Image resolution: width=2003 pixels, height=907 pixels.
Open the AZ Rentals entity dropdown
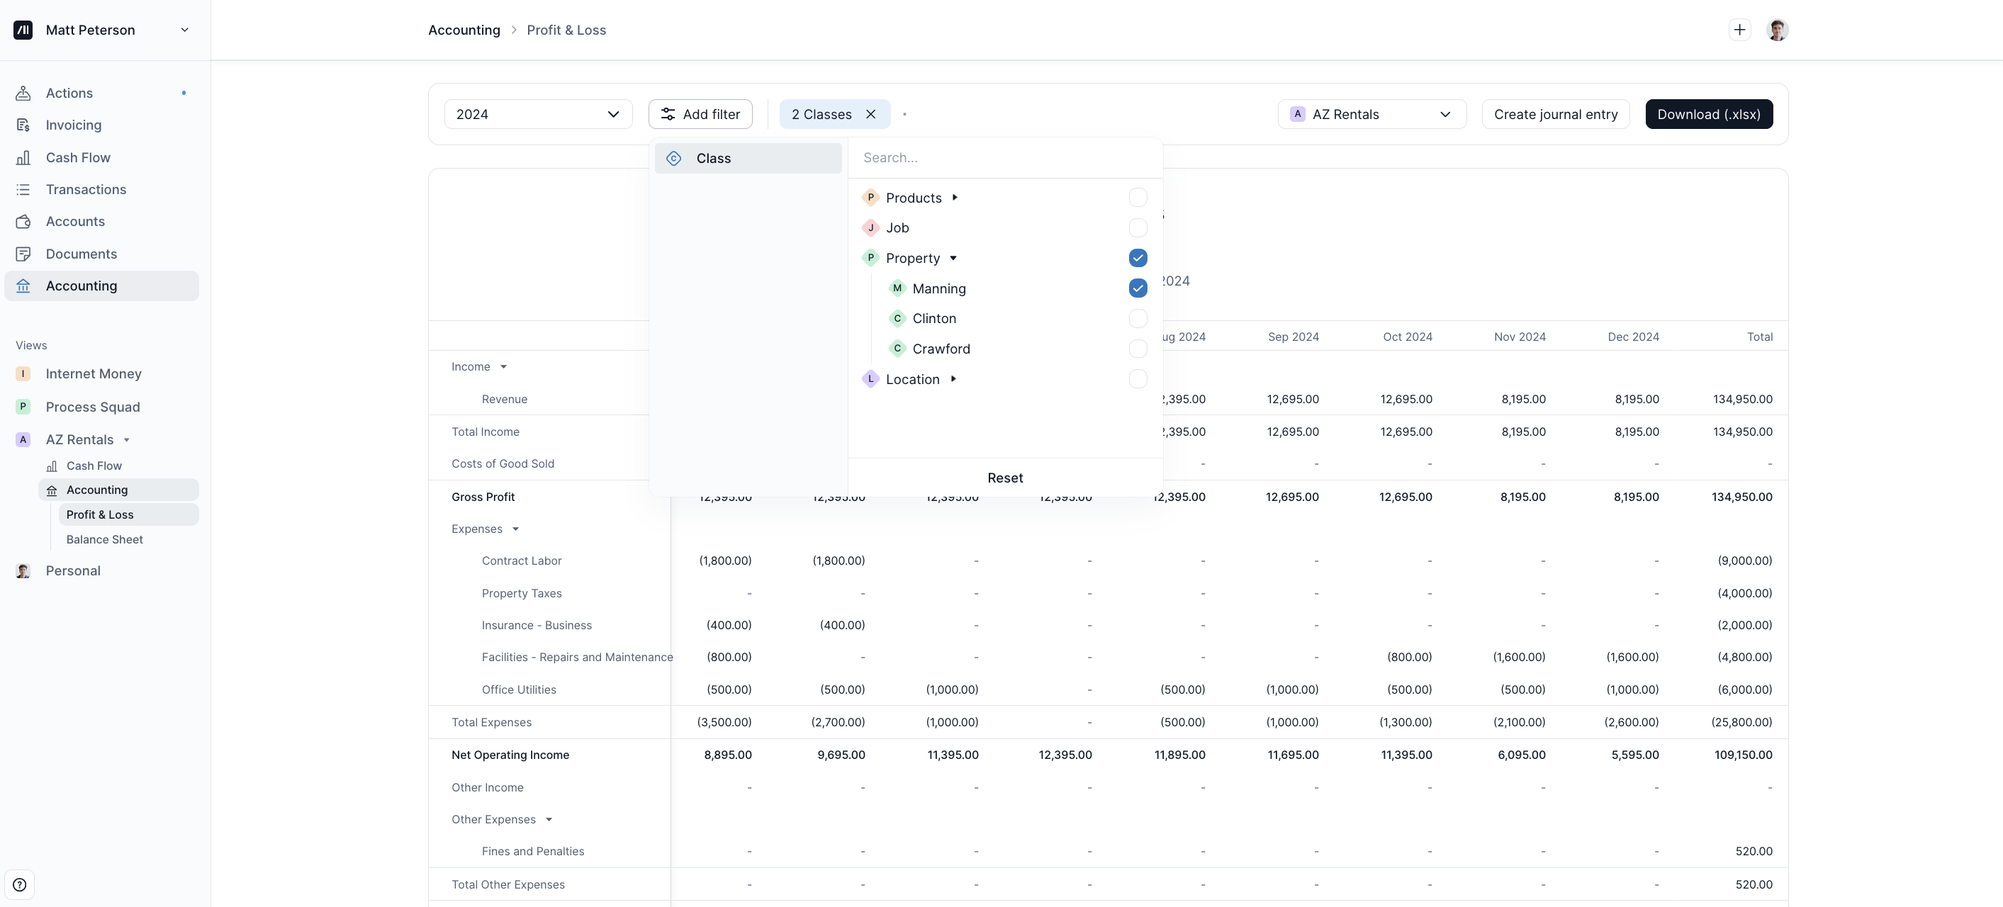[1371, 114]
